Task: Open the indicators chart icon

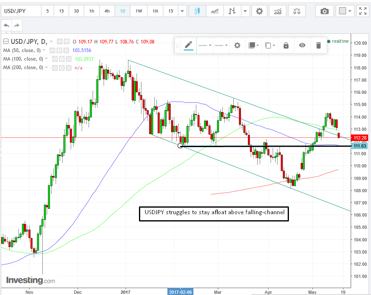Action: coord(278,11)
